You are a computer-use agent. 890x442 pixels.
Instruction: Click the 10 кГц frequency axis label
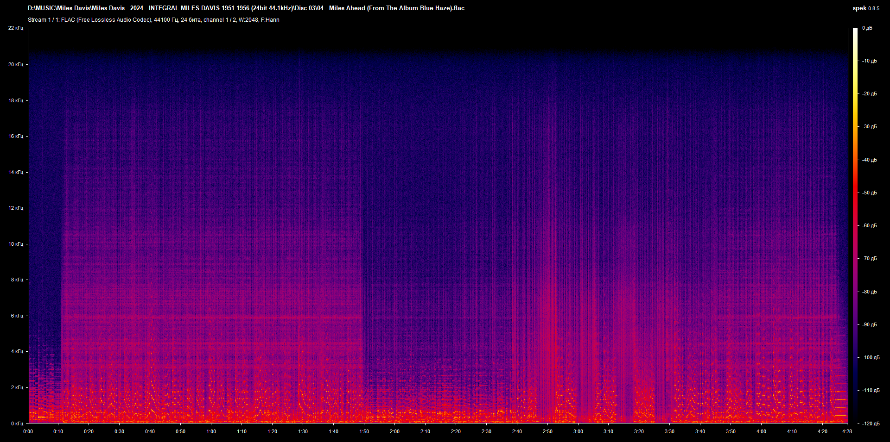point(16,244)
